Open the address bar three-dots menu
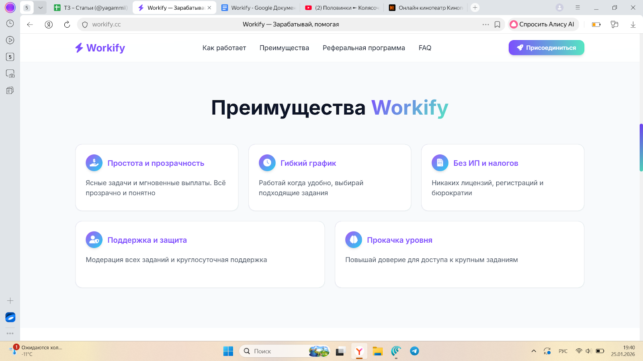Image resolution: width=643 pixels, height=361 pixels. (x=485, y=24)
